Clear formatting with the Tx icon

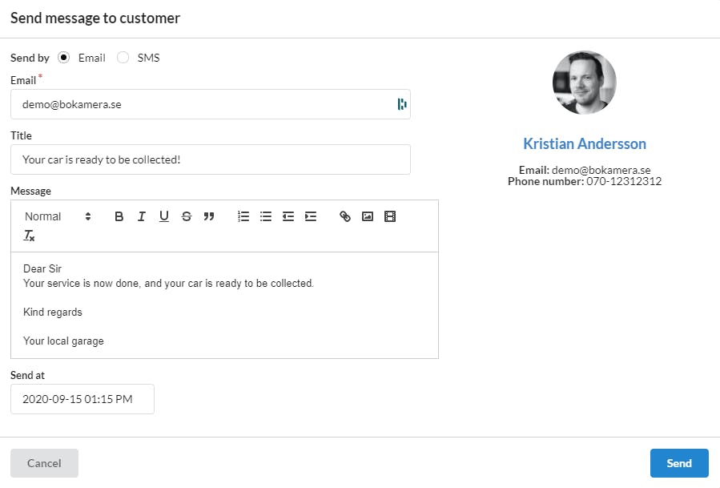click(x=29, y=236)
